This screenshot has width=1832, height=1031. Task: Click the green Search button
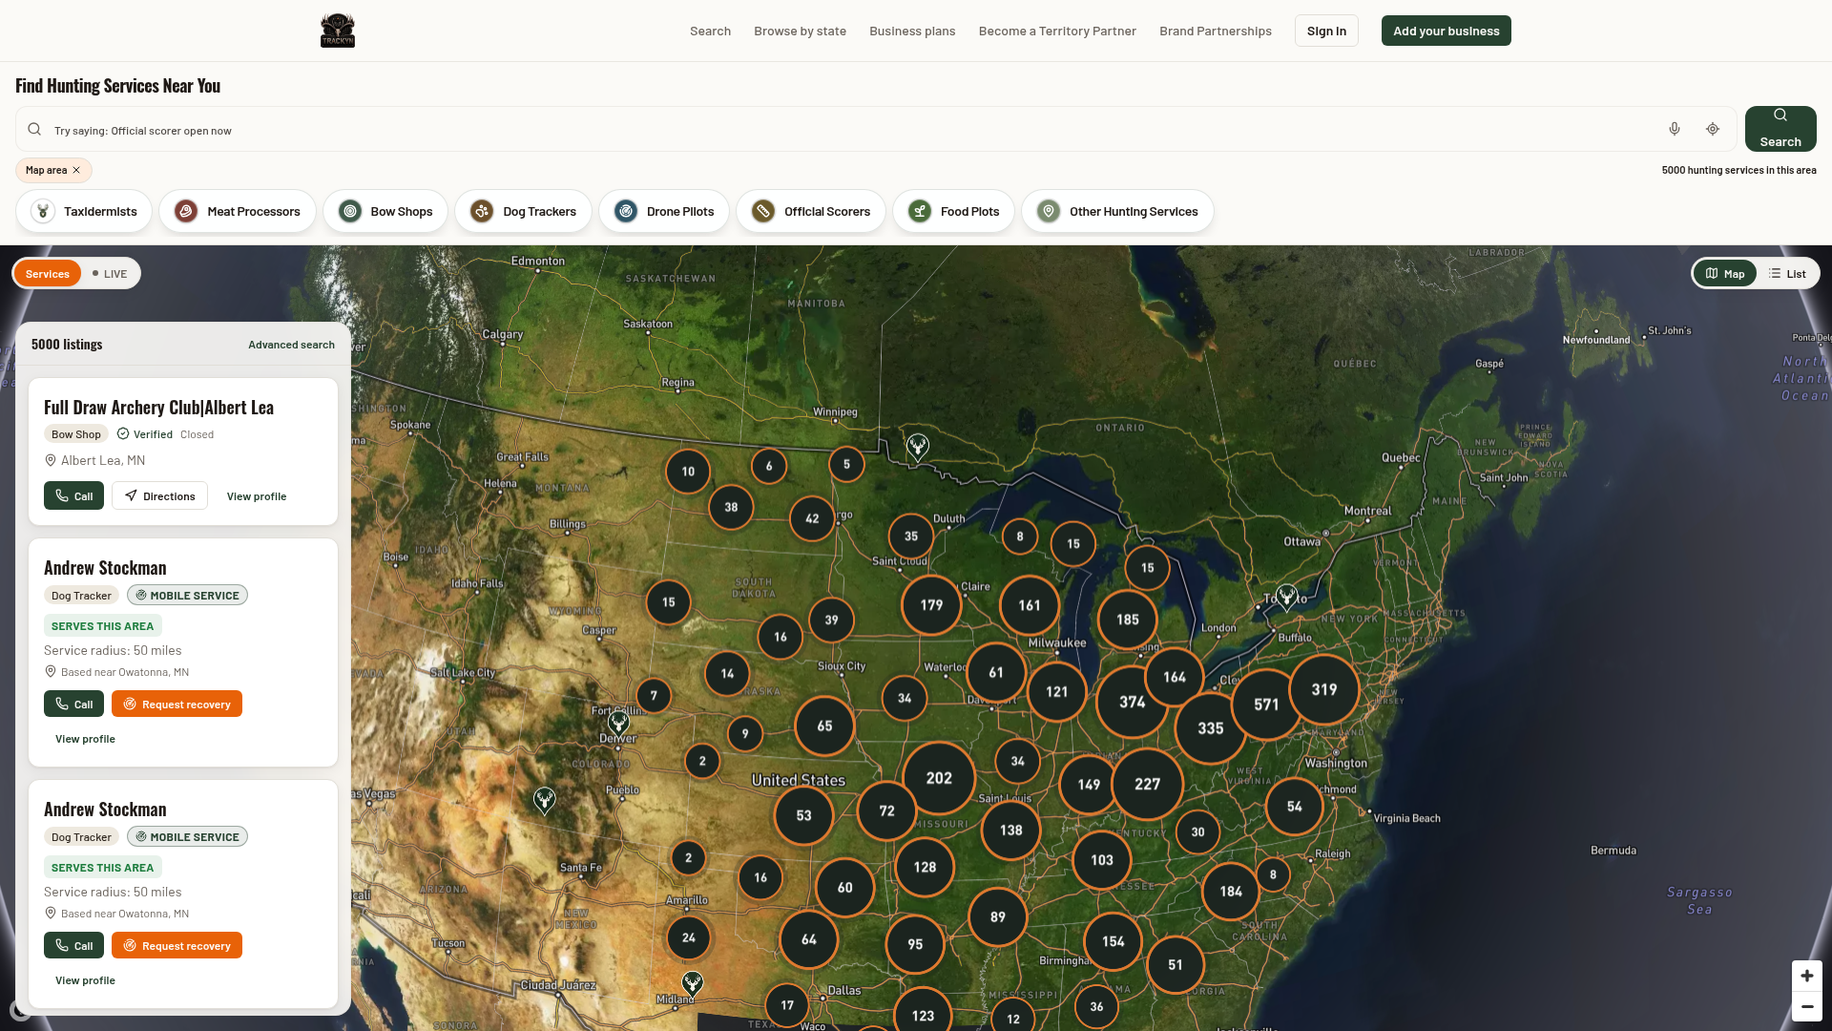tap(1780, 129)
